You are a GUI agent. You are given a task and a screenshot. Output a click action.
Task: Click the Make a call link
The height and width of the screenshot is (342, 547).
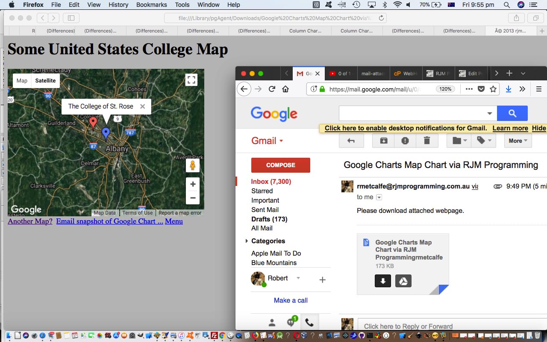291,301
